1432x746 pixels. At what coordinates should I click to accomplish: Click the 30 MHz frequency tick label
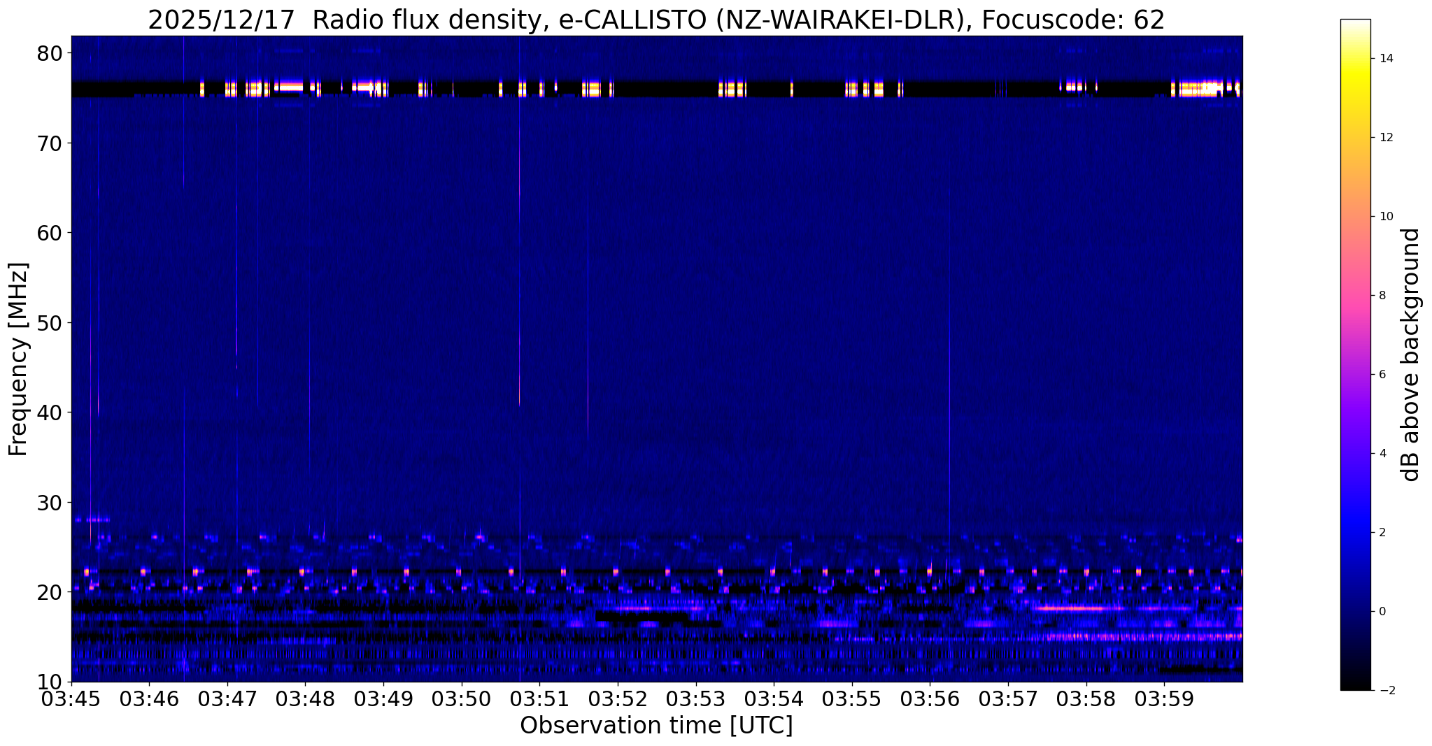tap(50, 503)
